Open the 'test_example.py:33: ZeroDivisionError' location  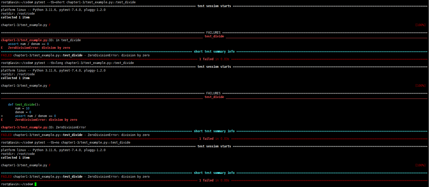coord(43,127)
